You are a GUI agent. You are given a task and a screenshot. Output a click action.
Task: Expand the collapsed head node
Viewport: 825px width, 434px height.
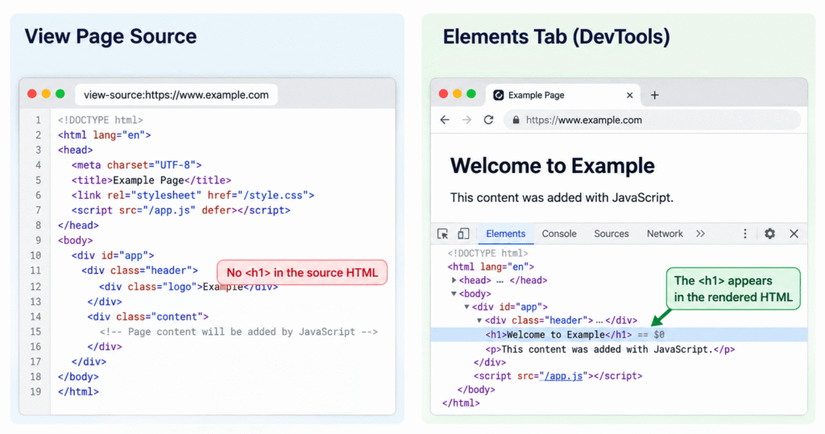point(454,280)
